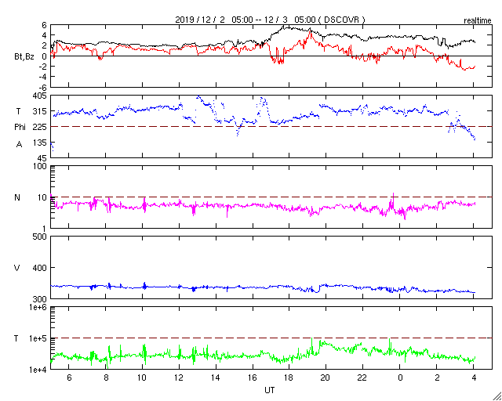The height and width of the screenshot is (401, 502).
Task: Click the '1e+6' temperature axis value
Action: pyautogui.click(x=38, y=307)
